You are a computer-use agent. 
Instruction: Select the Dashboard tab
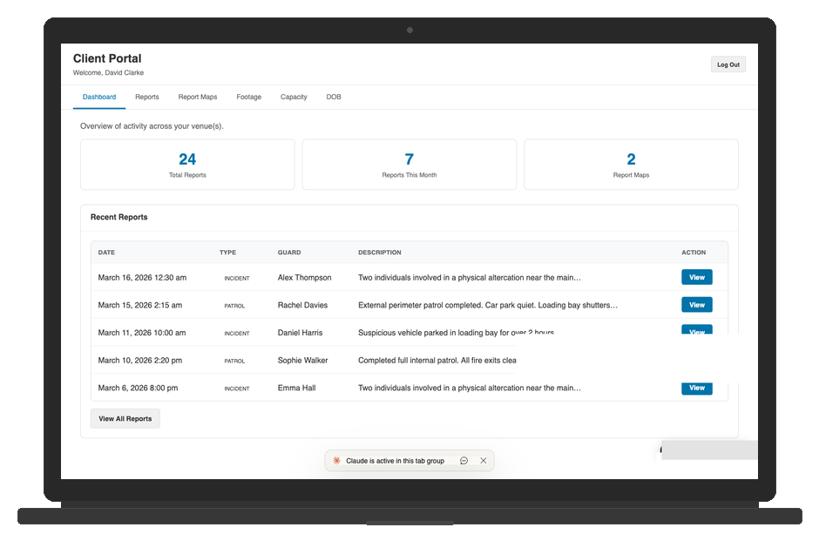click(x=99, y=97)
